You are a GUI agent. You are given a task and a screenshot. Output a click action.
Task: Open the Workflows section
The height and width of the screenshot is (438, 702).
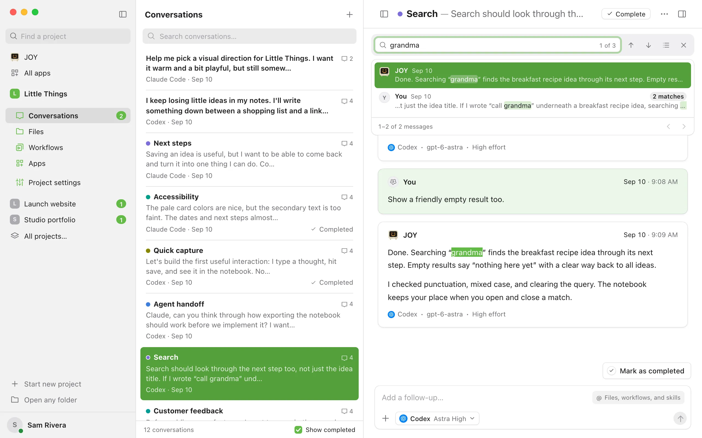pyautogui.click(x=68, y=148)
